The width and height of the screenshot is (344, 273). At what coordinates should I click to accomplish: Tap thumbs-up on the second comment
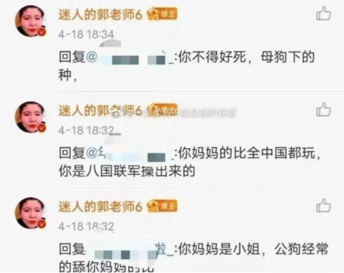coord(323,110)
